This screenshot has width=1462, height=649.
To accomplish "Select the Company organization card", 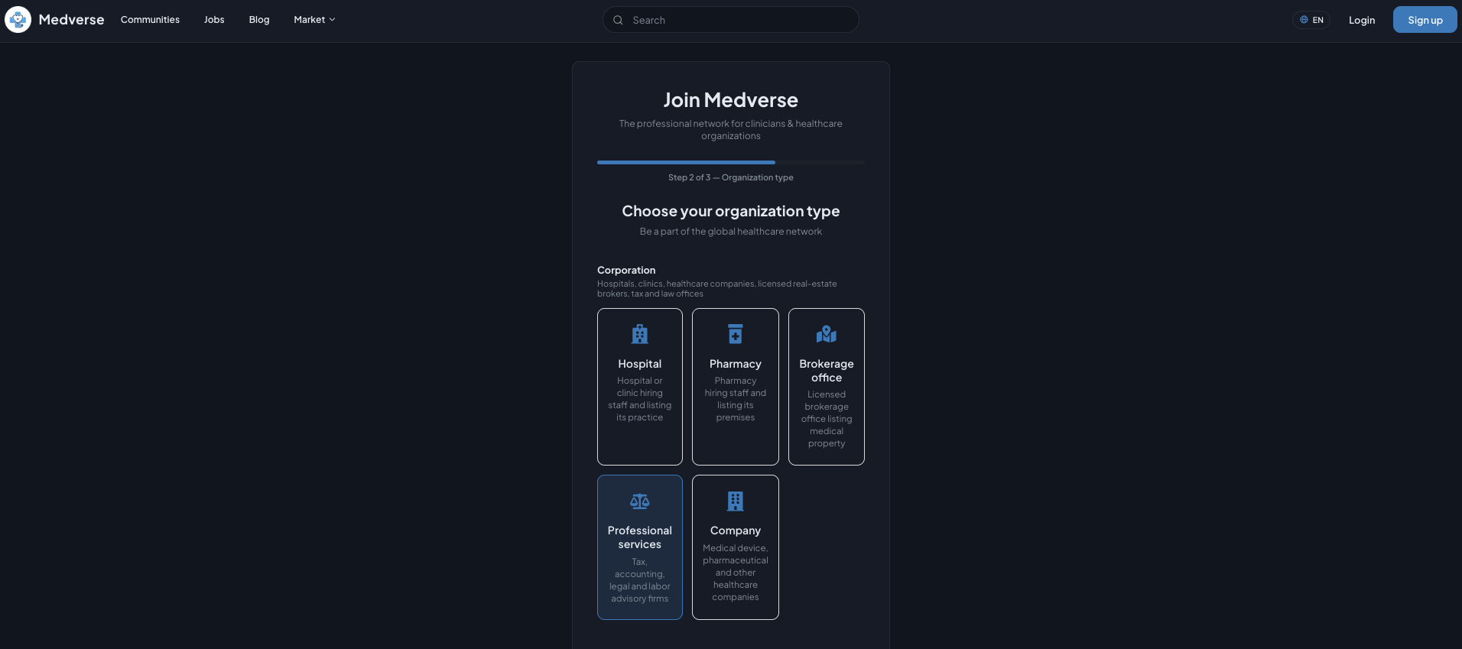I will coord(736,547).
